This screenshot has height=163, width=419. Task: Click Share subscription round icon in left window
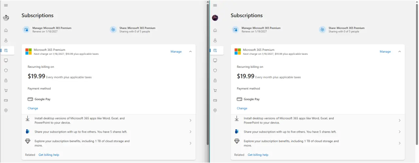click(x=113, y=30)
